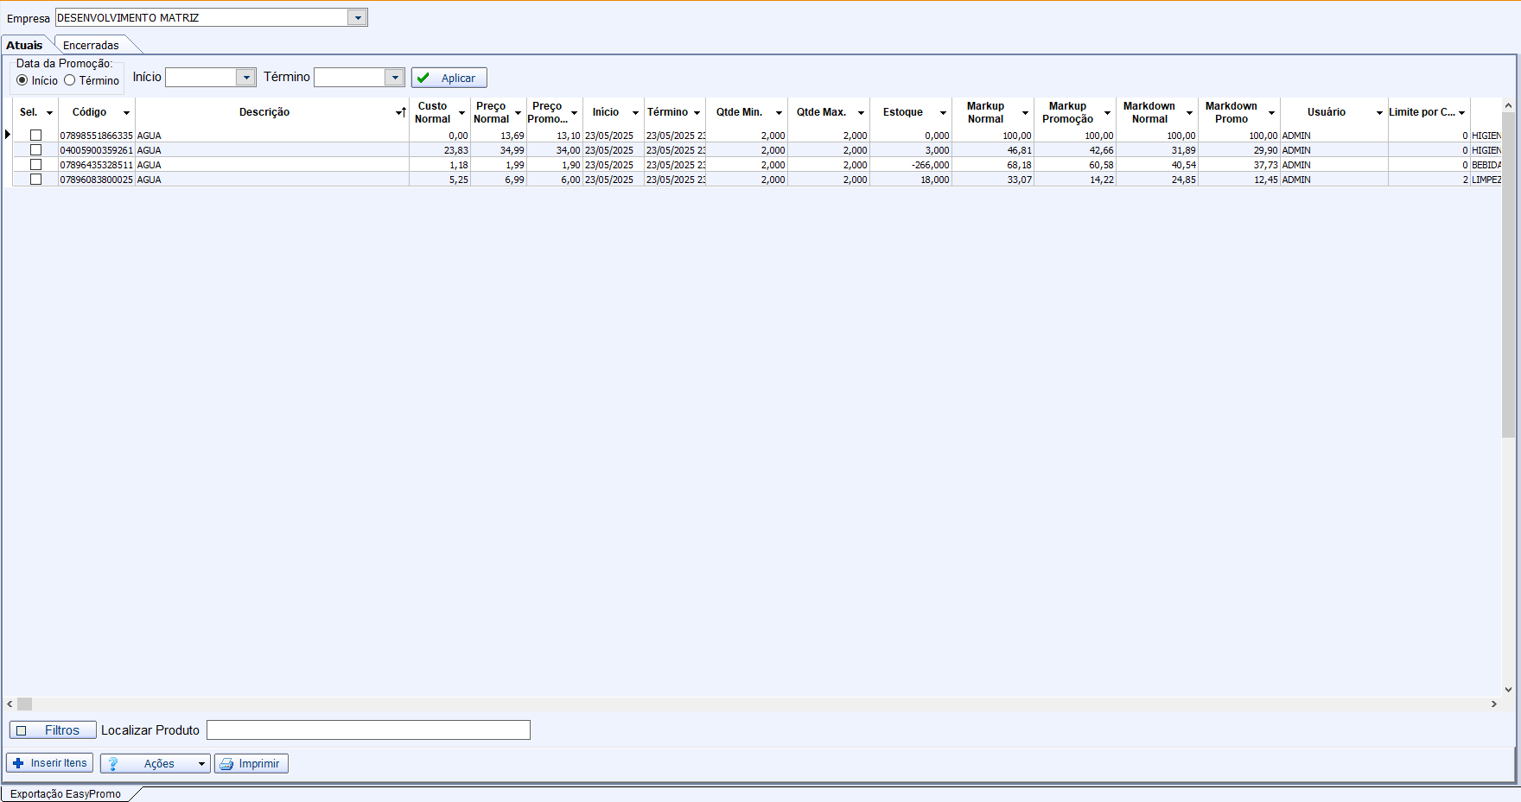Click sort arrow on Descrição column
The width and height of the screenshot is (1521, 802).
coord(401,112)
